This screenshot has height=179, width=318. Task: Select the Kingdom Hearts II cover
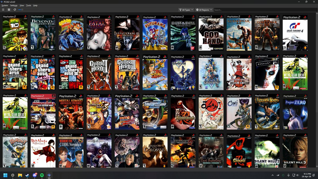tap(211, 72)
